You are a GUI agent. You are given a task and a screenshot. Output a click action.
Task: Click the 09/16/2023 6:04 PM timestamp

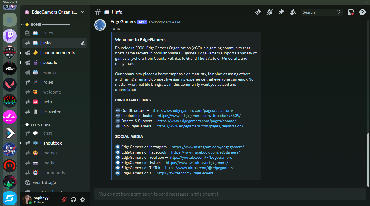click(165, 22)
